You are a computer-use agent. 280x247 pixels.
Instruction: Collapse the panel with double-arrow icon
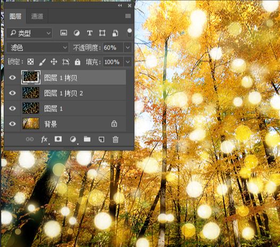(120, 5)
